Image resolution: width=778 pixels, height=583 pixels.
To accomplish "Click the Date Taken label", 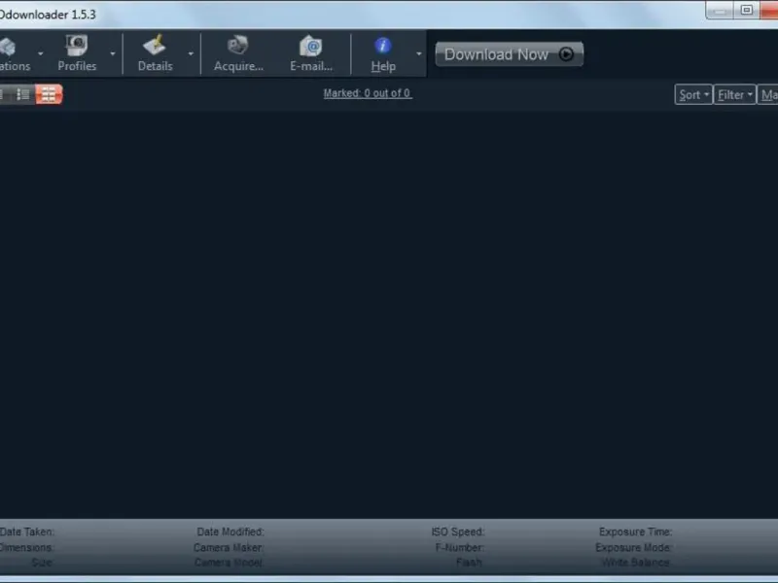I will 27,532.
